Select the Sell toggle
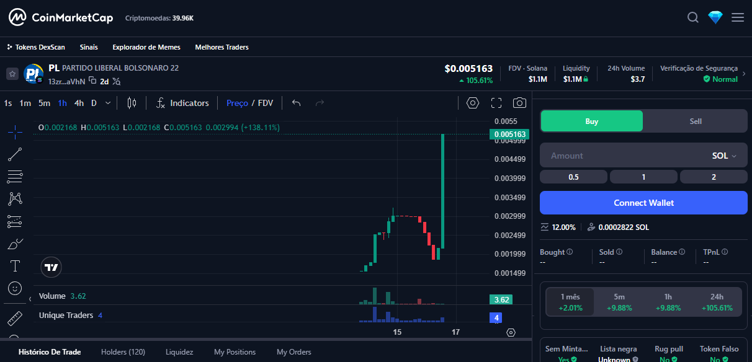 [696, 121]
